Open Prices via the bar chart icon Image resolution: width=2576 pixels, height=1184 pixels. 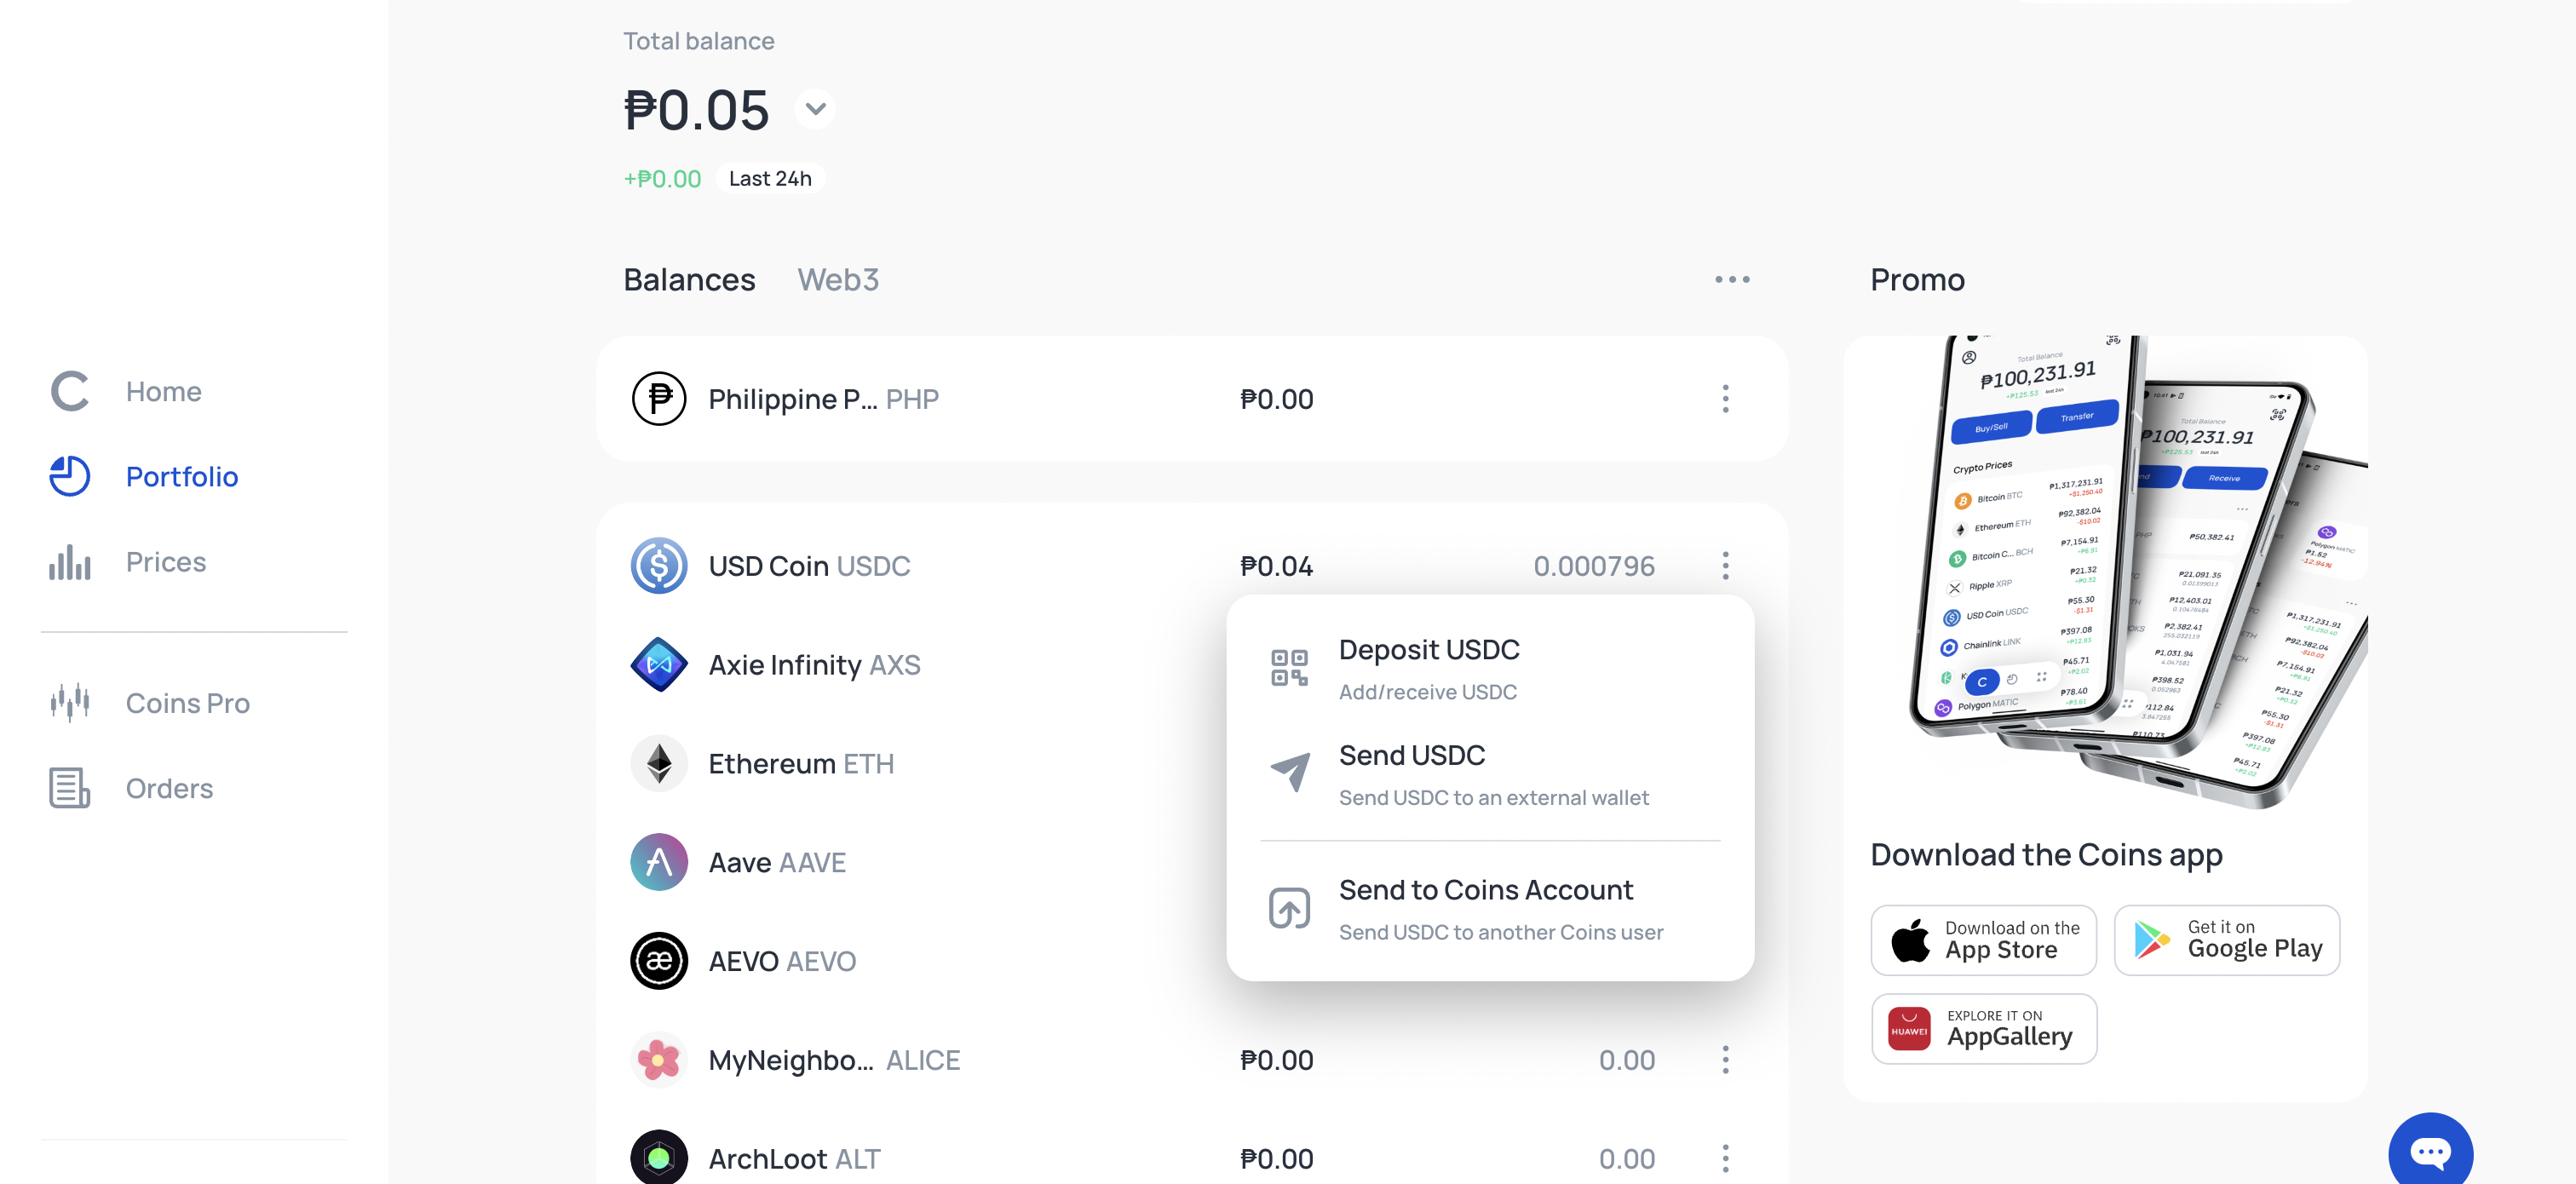tap(70, 562)
